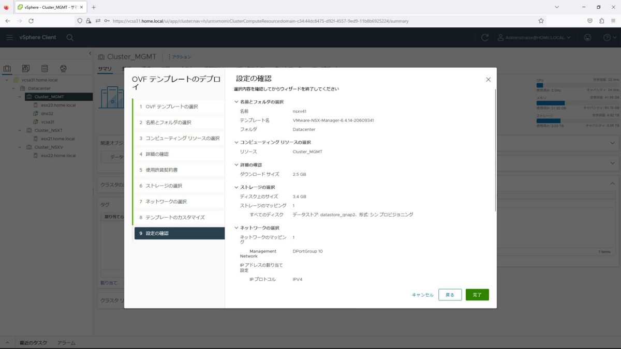Click the template name VMware-NSX-Manager-6.4.14-20609341
Viewport: 621px width, 349px height.
point(333,120)
